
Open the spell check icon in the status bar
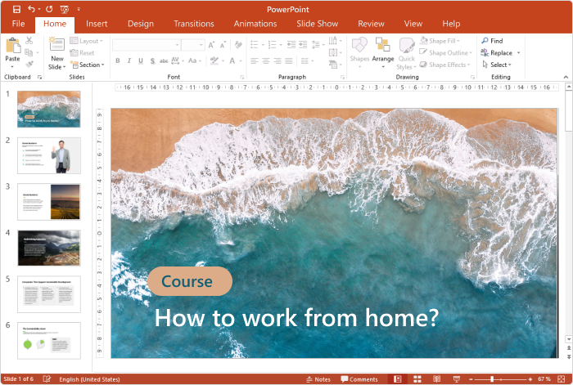pos(47,378)
